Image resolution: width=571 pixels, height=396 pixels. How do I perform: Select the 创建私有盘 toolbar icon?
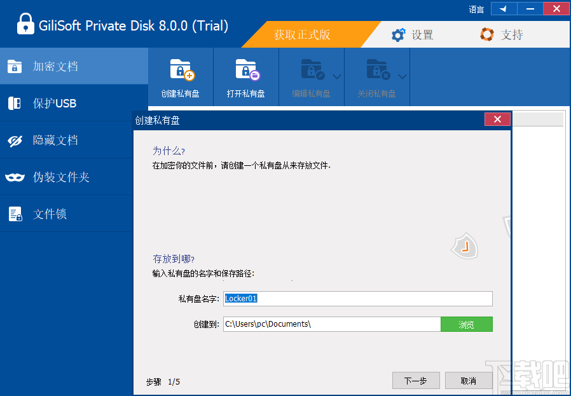pyautogui.click(x=180, y=69)
